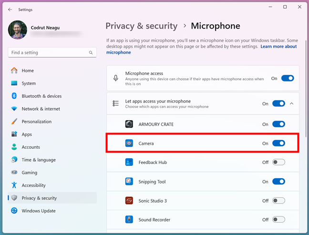This screenshot has width=309, height=235.
Task: Click the System monitor icon
Action: pos(14,83)
